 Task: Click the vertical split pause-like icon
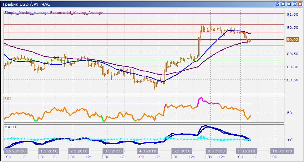(283, 4)
